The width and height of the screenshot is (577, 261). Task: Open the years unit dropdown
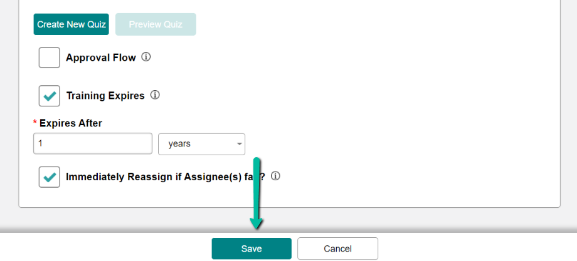pyautogui.click(x=202, y=144)
